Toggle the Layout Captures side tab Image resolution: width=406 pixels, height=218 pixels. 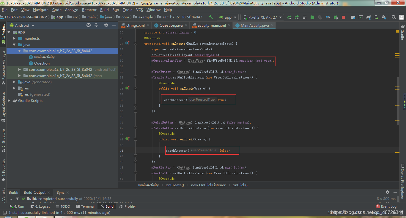coord(3,107)
